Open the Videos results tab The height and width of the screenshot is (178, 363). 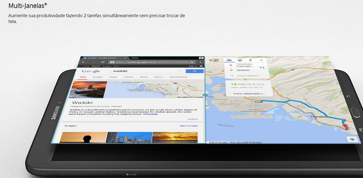[129, 77]
